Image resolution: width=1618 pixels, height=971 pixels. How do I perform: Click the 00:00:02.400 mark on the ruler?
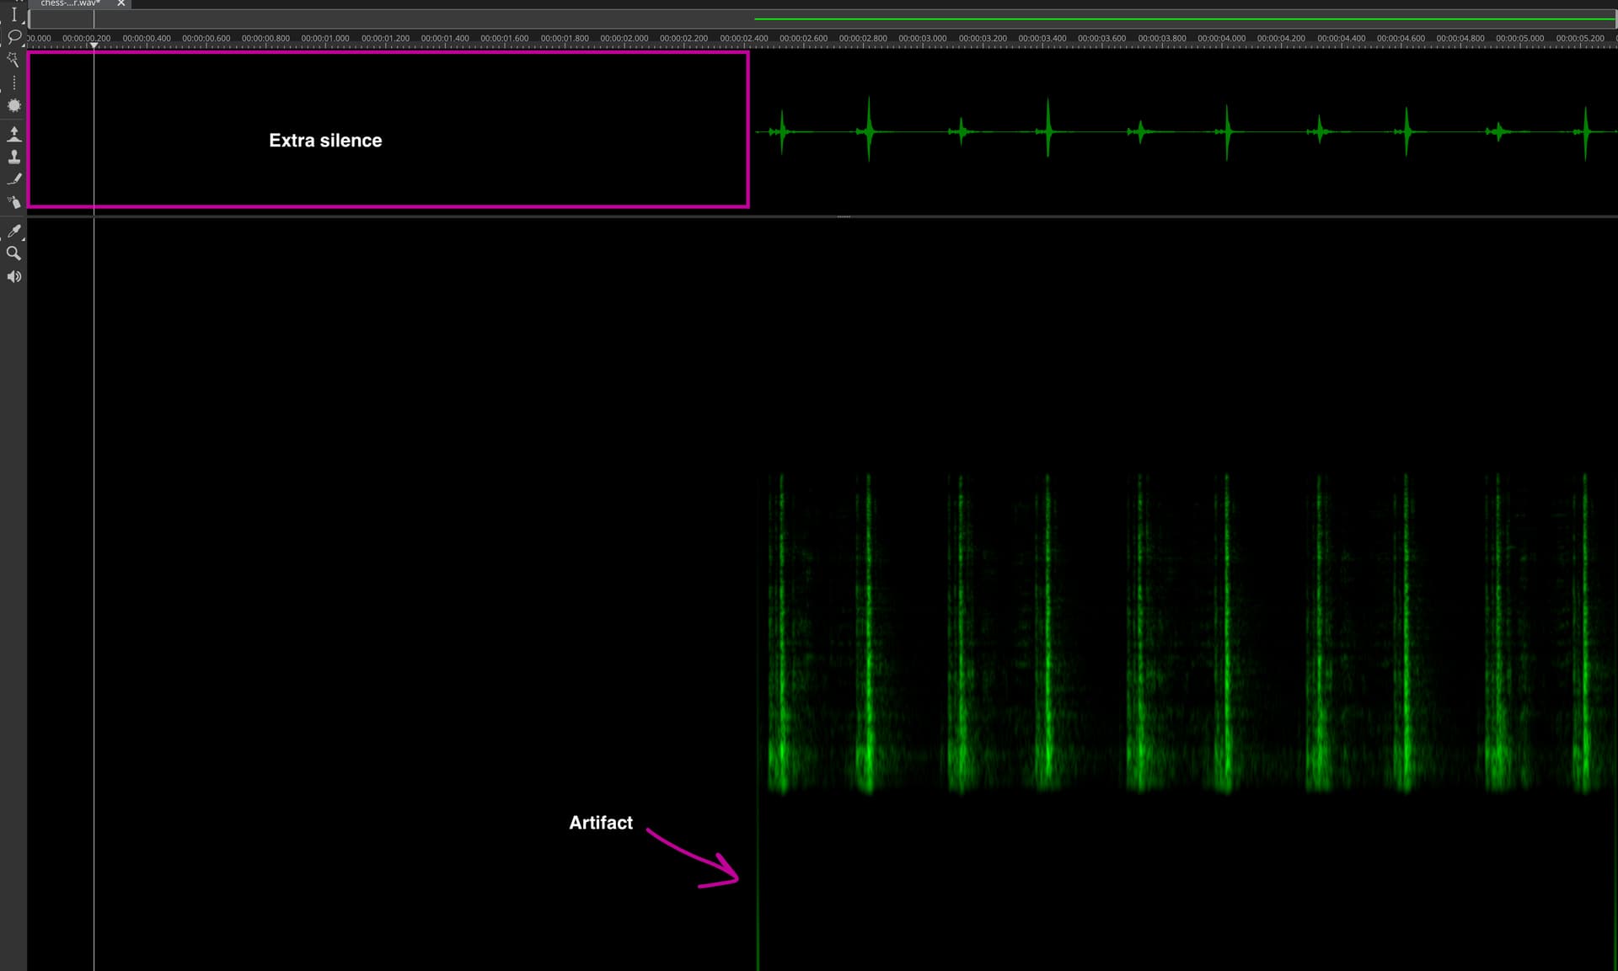click(x=744, y=39)
